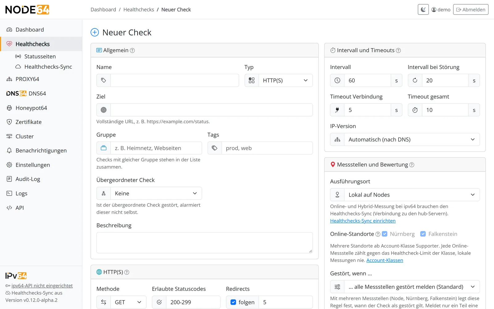Open Logs in the sidebar

point(41,193)
